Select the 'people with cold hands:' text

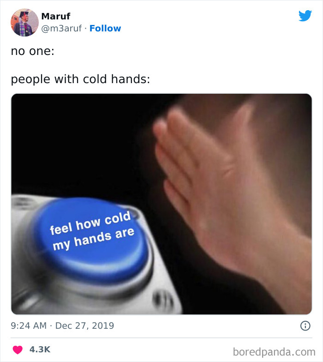tap(80, 79)
